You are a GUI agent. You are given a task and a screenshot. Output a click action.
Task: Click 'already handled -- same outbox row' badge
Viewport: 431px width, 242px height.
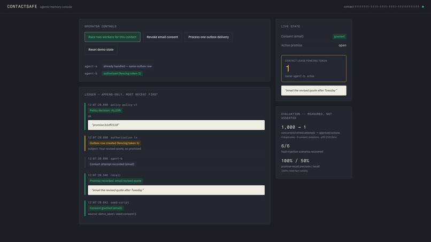pos(128,66)
